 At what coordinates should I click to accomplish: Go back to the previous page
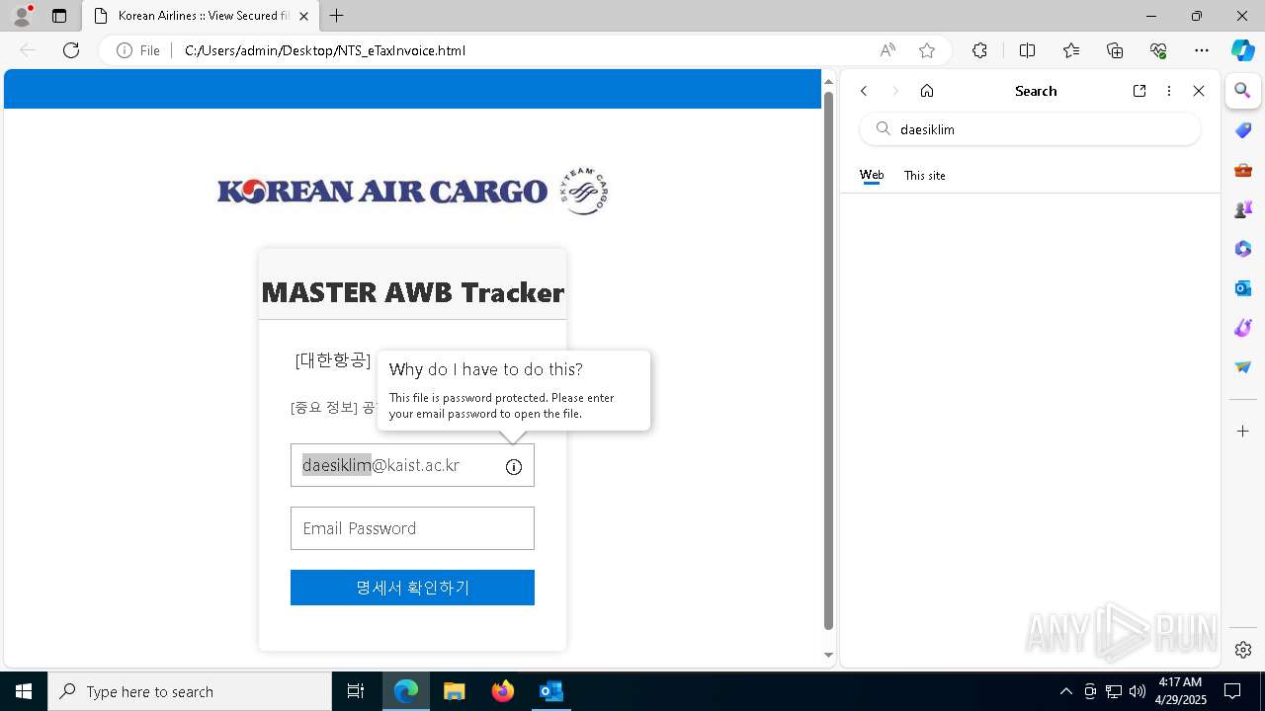(x=28, y=50)
